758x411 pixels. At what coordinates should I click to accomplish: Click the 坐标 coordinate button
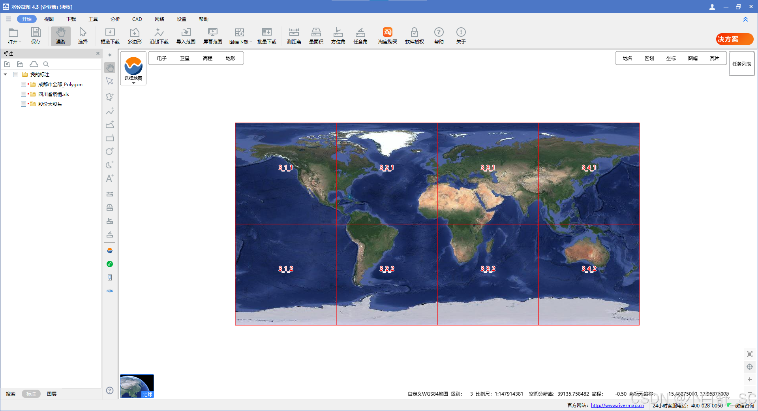(671, 58)
